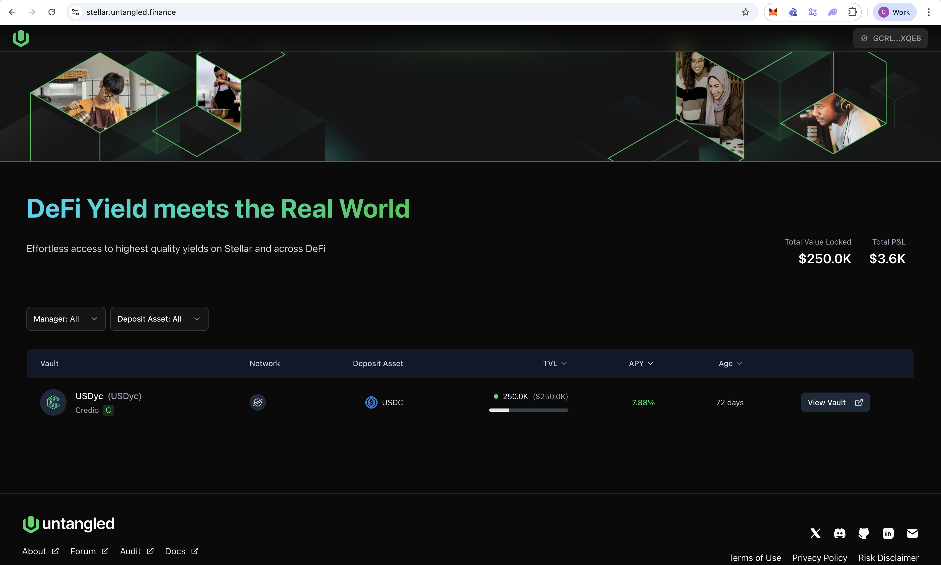Open the USDyc vault via View Vault
The image size is (941, 565).
[x=835, y=402]
